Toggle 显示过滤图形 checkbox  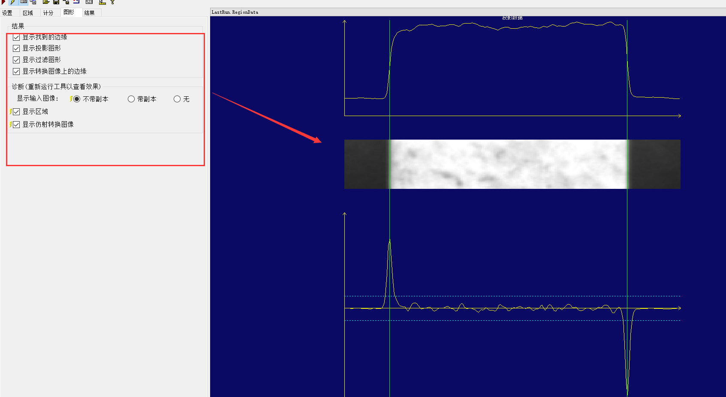coord(16,60)
